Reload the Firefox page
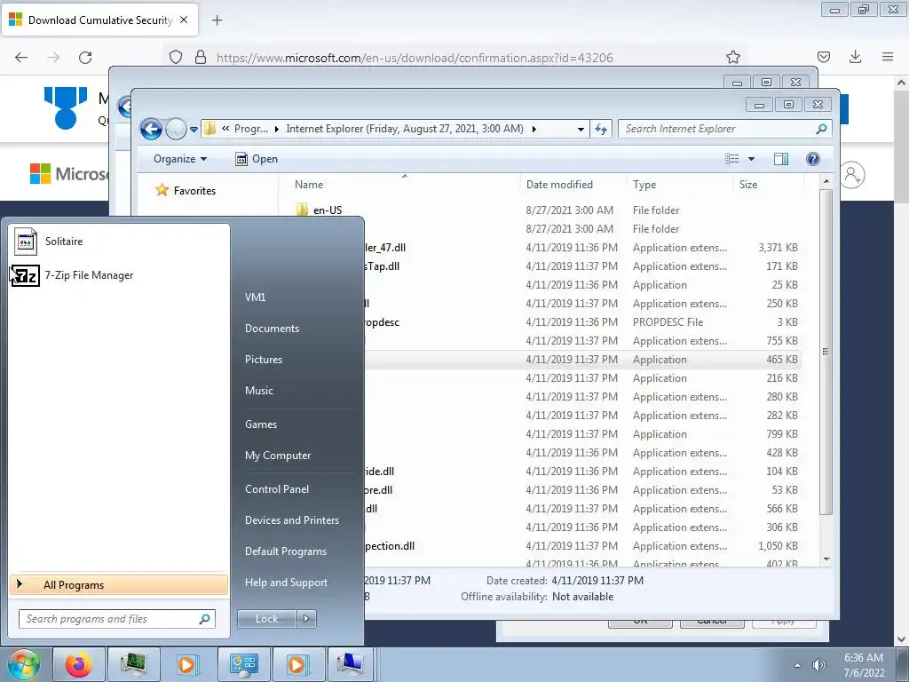The width and height of the screenshot is (909, 682). [x=85, y=58]
